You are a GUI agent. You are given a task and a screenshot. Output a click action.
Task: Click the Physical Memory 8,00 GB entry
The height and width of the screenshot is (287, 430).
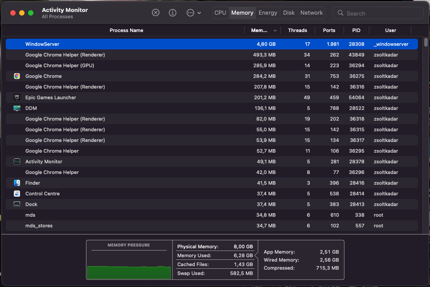[x=215, y=247]
